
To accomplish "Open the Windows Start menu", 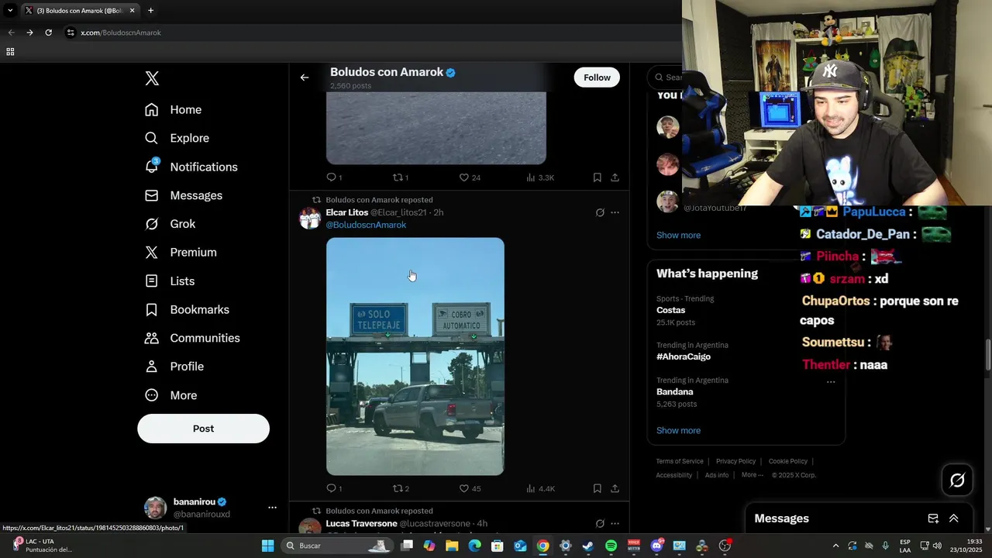I will click(x=267, y=546).
